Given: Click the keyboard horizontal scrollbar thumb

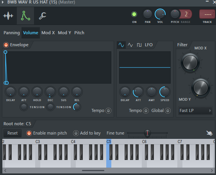Looking at the screenshot, I should tap(93, 171).
